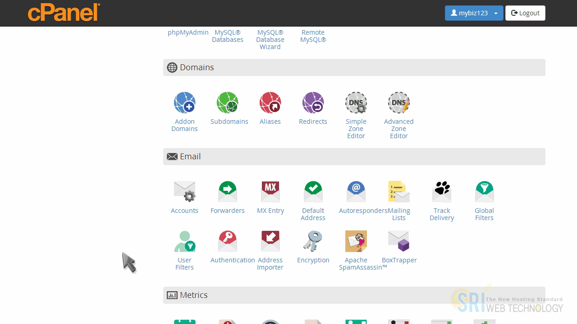Screen dimensions: 577x324
Task: Expand the mybiz123 user dropdown
Action: [x=474, y=13]
